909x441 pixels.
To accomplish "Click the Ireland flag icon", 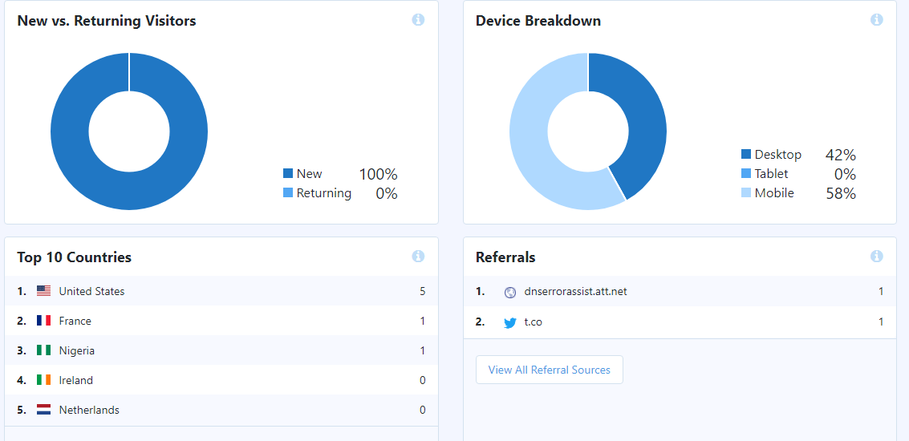I will 43,380.
